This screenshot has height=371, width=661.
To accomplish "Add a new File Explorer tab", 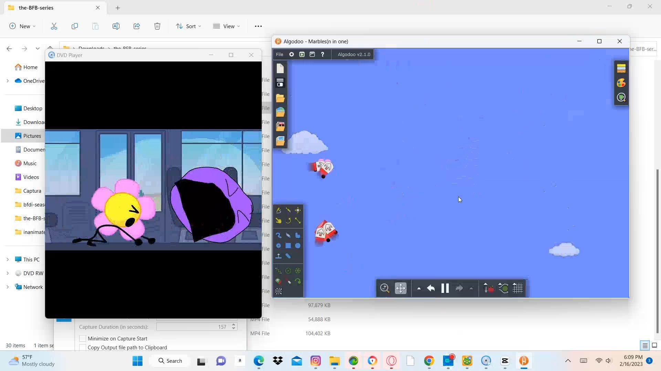I will [x=118, y=8].
